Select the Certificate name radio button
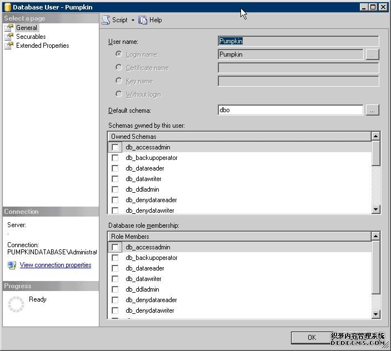Screen dimensions: 391x351 click(119, 67)
